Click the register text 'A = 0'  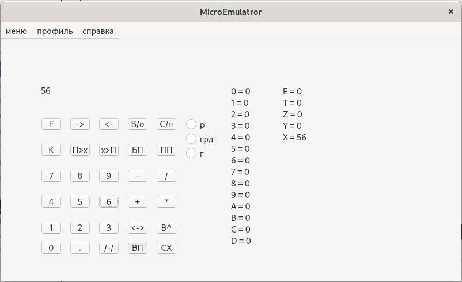[241, 207]
